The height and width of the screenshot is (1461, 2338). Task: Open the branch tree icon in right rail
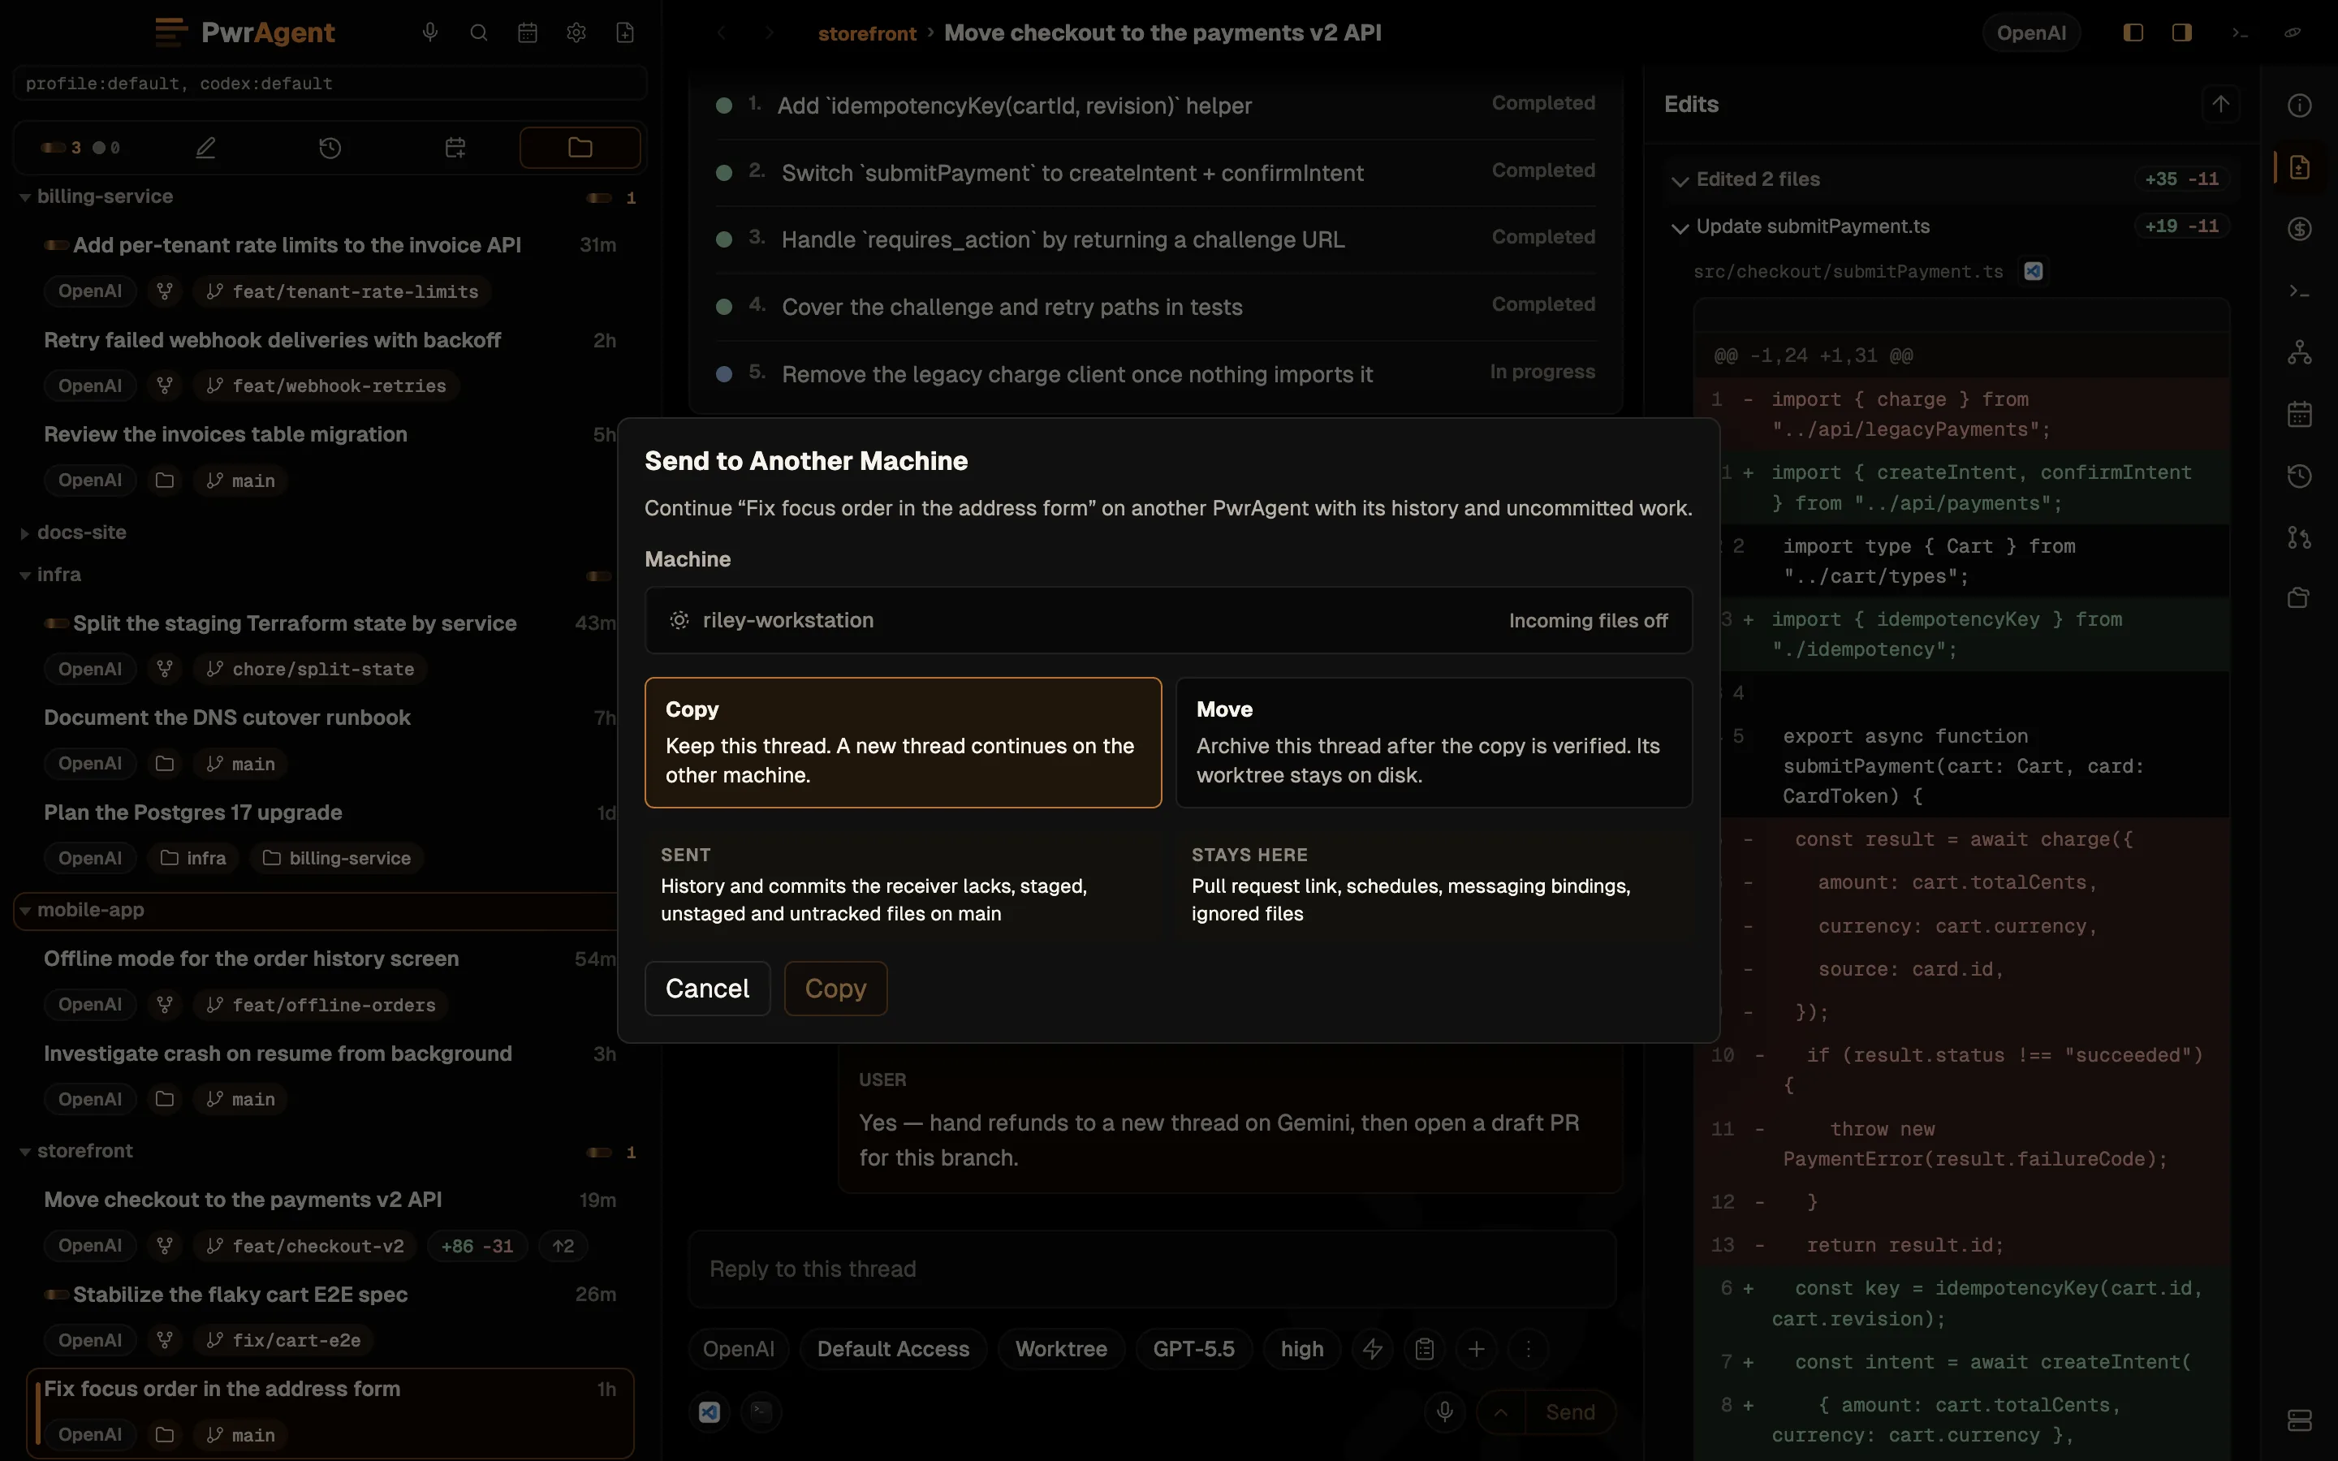tap(2299, 353)
